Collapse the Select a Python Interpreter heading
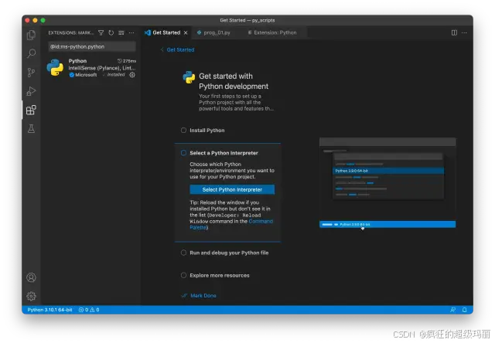This screenshot has width=495, height=343. pyautogui.click(x=224, y=153)
